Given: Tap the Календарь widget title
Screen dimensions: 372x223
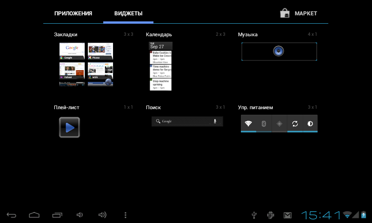Looking at the screenshot, I should point(159,34).
